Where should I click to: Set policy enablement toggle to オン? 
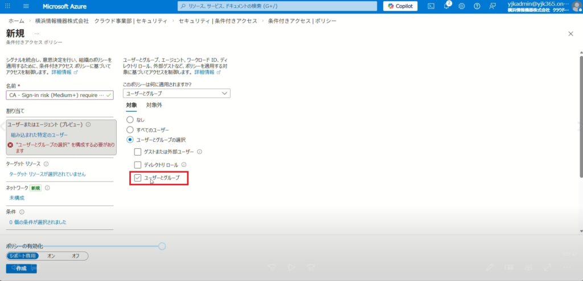51,256
